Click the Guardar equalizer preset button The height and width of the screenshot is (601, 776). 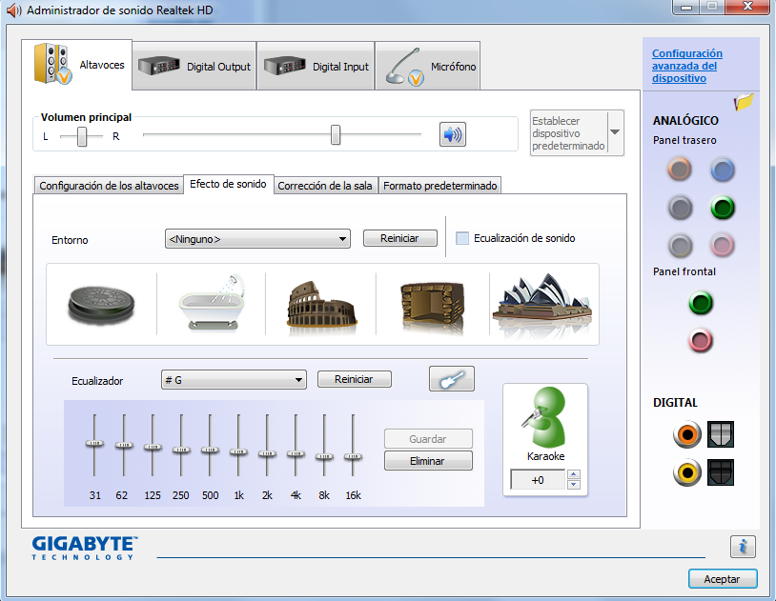pos(428,439)
